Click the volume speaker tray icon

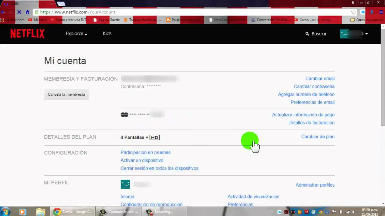point(354,212)
